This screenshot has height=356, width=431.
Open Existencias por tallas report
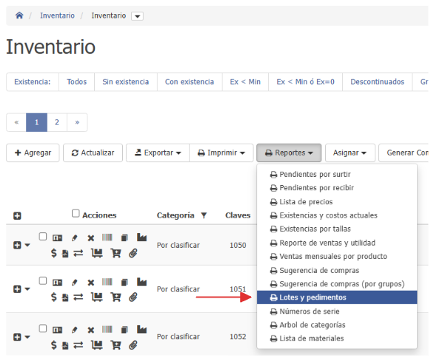337,229
